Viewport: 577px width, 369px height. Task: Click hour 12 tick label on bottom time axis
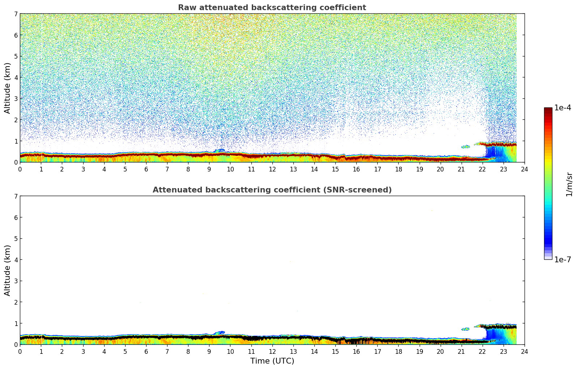point(272,352)
